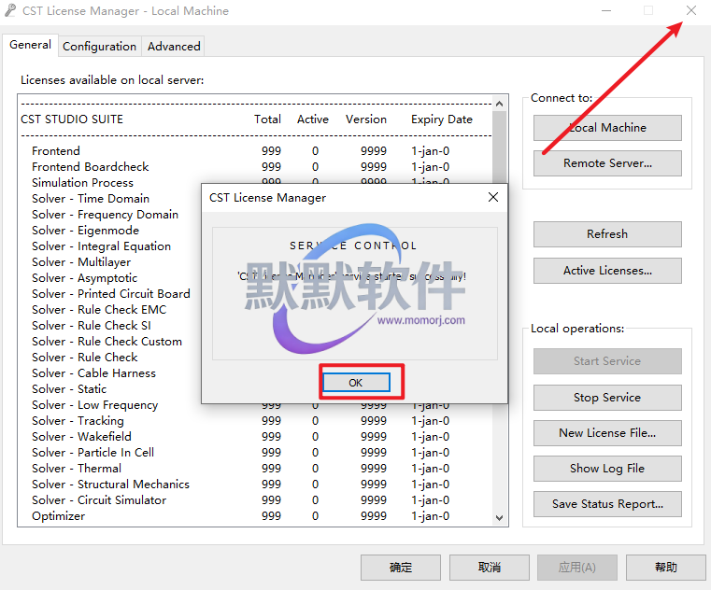Load a New License File
Screen dimensions: 711x590
click(x=607, y=433)
